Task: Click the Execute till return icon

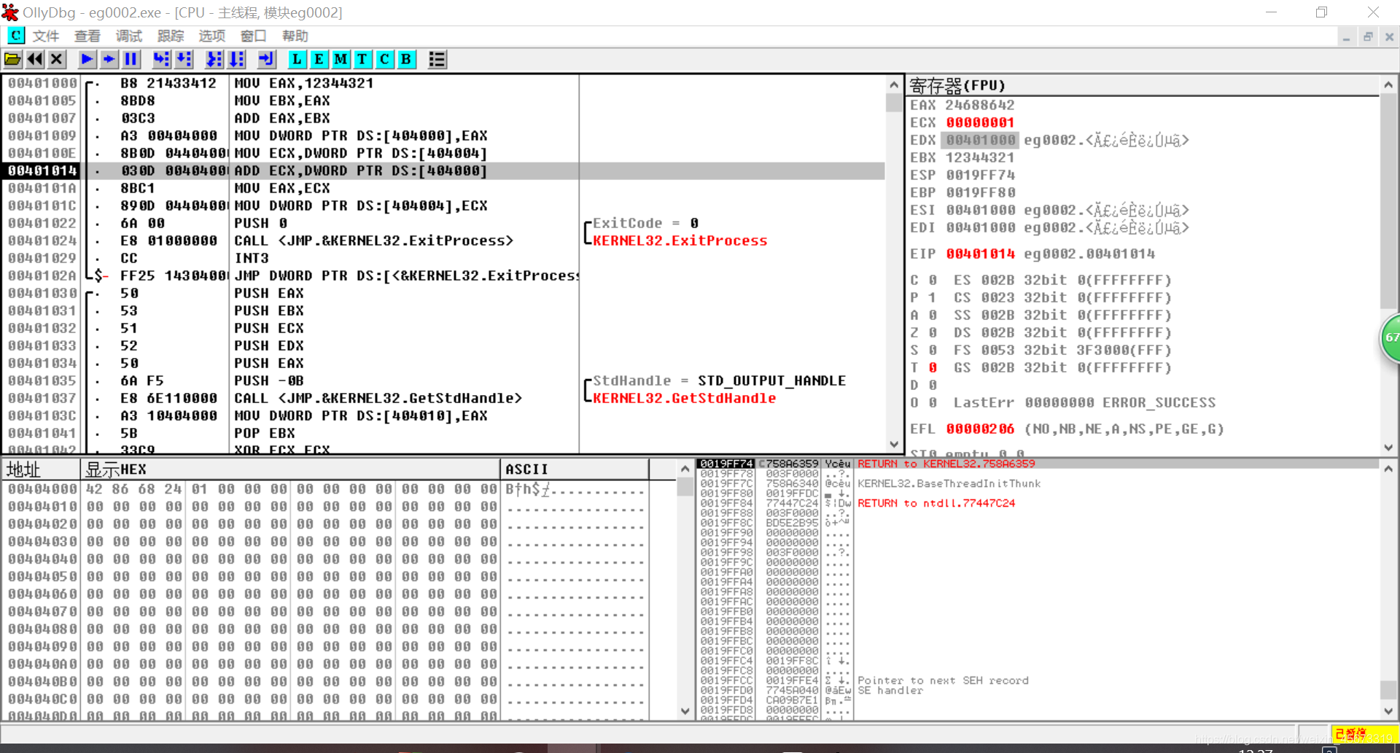Action: pos(266,60)
